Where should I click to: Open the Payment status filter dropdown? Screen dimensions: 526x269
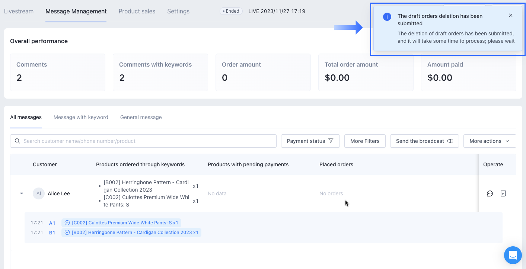tap(310, 141)
